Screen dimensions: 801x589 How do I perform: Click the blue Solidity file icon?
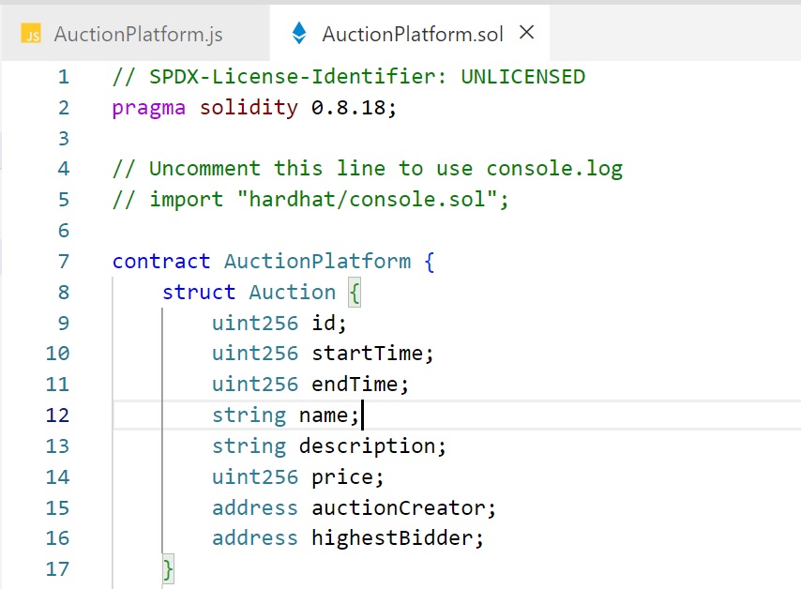click(299, 35)
